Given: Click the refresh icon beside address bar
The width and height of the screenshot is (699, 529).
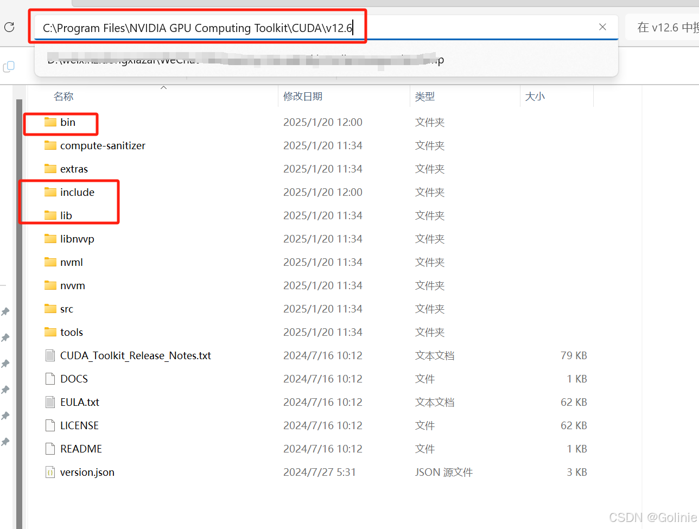Looking at the screenshot, I should click(x=9, y=27).
